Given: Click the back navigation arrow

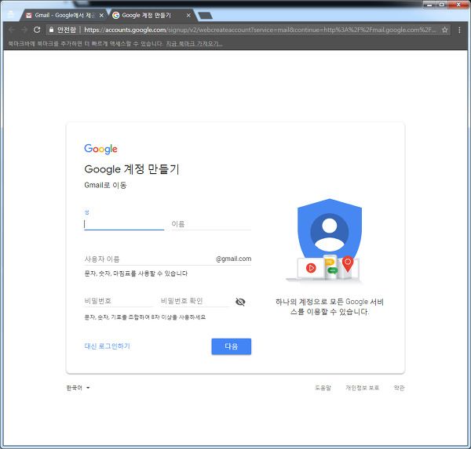Looking at the screenshot, I should click(x=12, y=30).
